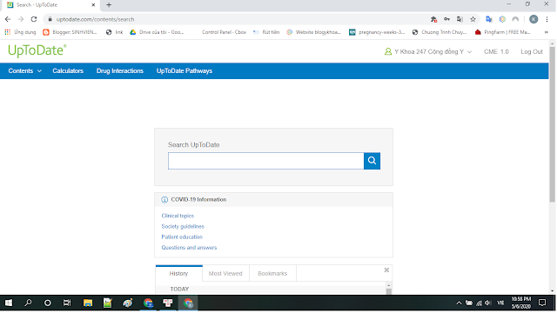Click inside the Search UpToDate field

[x=265, y=161]
